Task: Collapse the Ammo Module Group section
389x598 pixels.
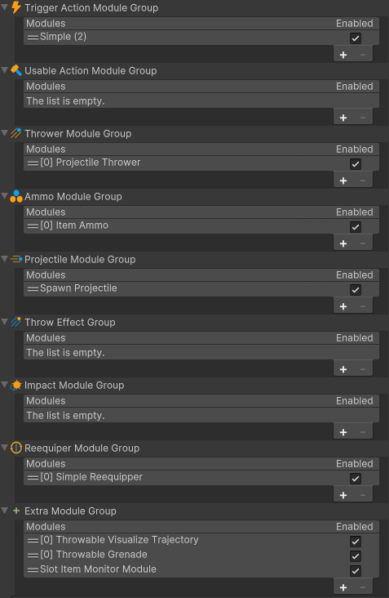Action: tap(5, 196)
